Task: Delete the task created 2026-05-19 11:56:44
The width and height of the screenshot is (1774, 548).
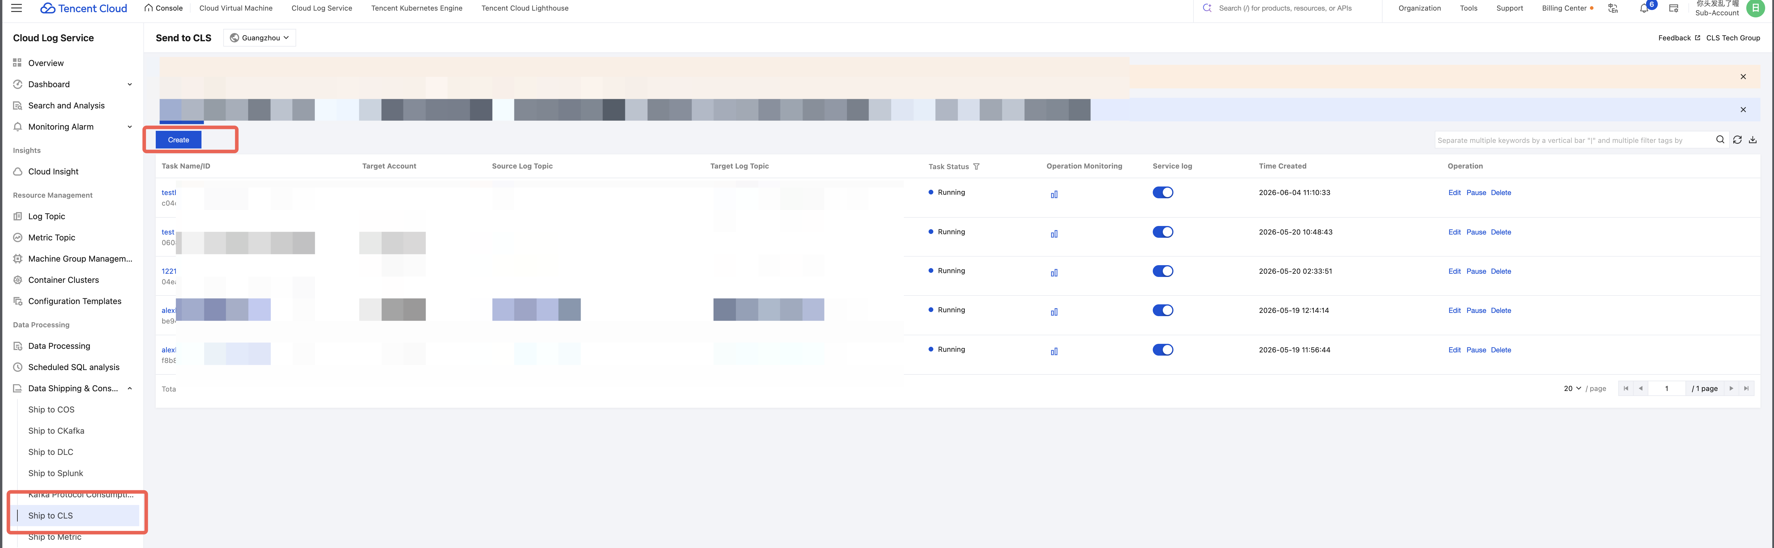Action: (x=1501, y=350)
